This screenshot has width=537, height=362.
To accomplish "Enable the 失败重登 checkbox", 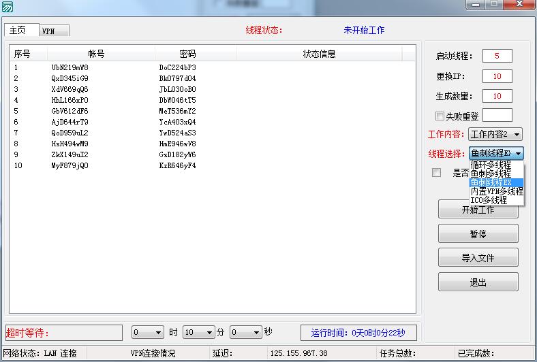I will [x=440, y=116].
